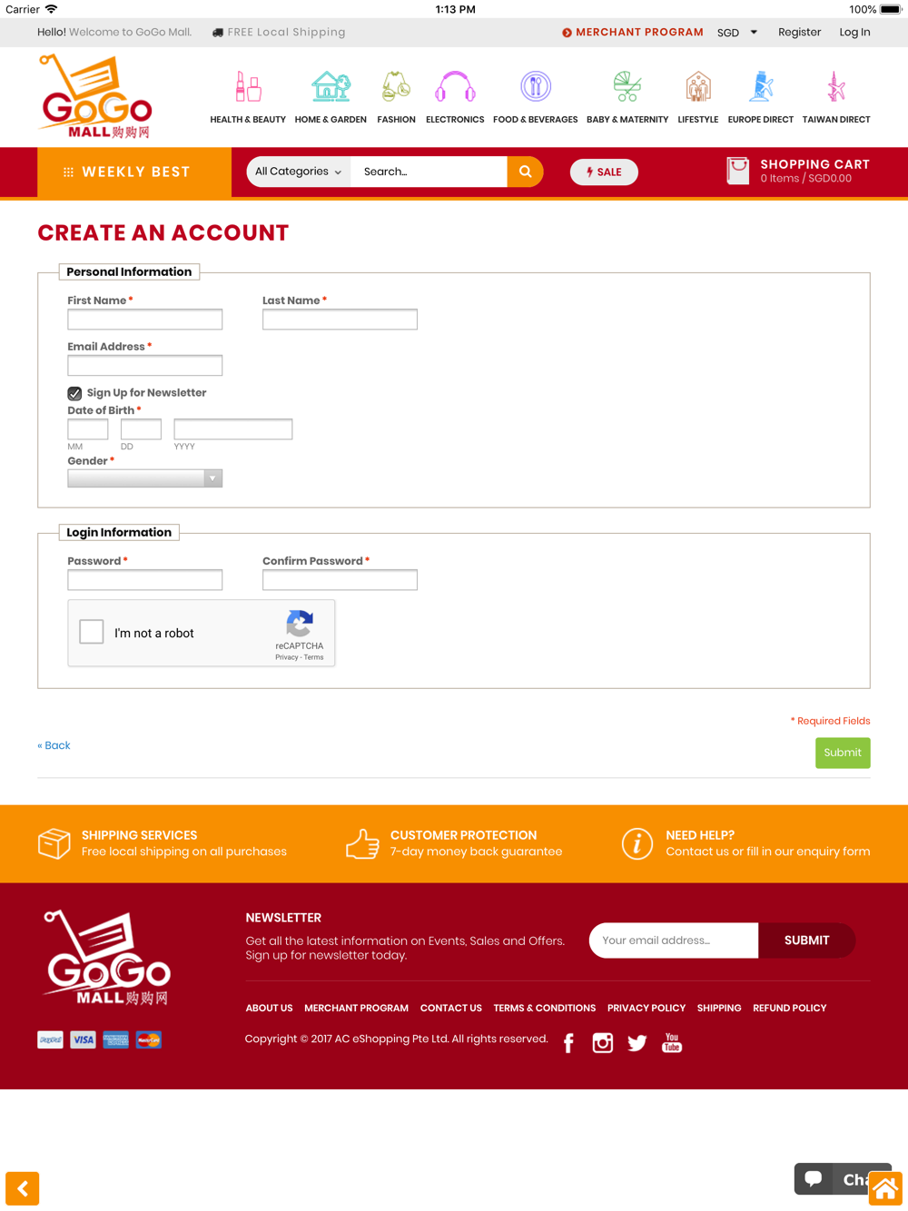Image resolution: width=908 pixels, height=1211 pixels.
Task: Open the Weekly Best menu
Action: coord(134,172)
